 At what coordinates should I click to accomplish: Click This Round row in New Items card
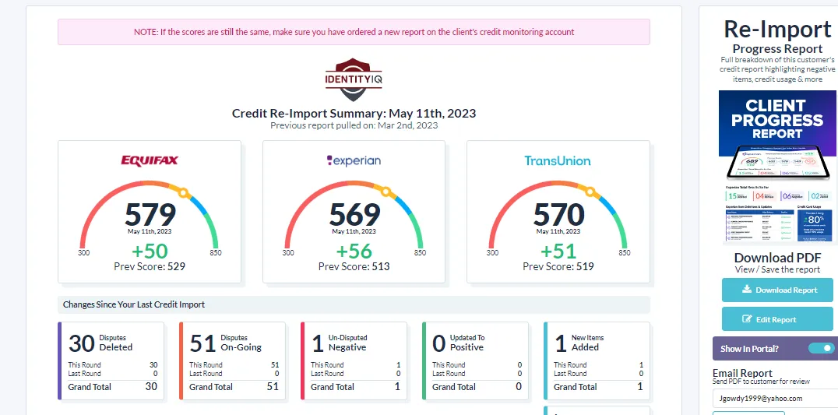(599, 365)
